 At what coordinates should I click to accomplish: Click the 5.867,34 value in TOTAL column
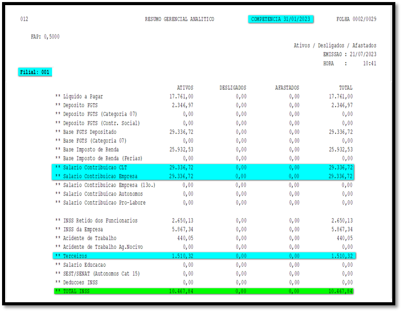point(342,229)
